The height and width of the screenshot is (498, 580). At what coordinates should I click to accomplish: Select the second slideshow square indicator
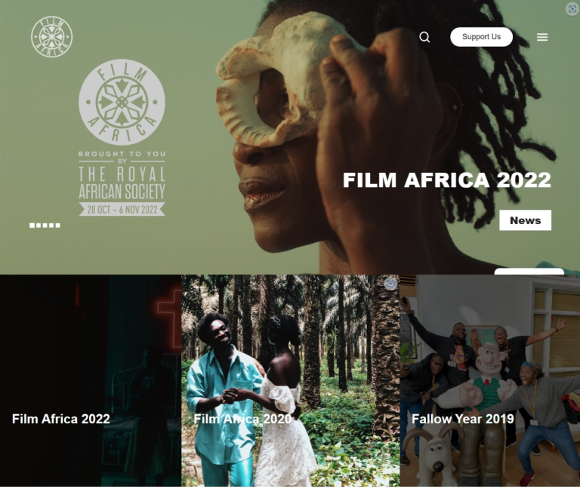tap(39, 226)
